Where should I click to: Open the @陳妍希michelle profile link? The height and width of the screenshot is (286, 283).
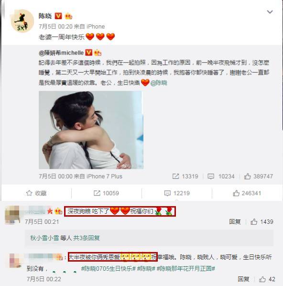click(61, 53)
